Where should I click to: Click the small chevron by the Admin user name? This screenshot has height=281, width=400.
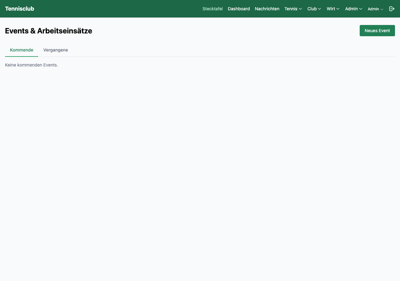pos(382,9)
